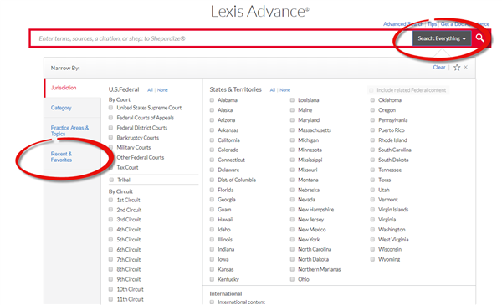Check the California checkbox
Screen dimensions: 502x305
212,140
